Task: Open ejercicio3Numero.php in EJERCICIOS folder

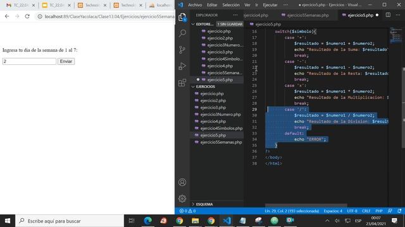Action: click(x=220, y=114)
